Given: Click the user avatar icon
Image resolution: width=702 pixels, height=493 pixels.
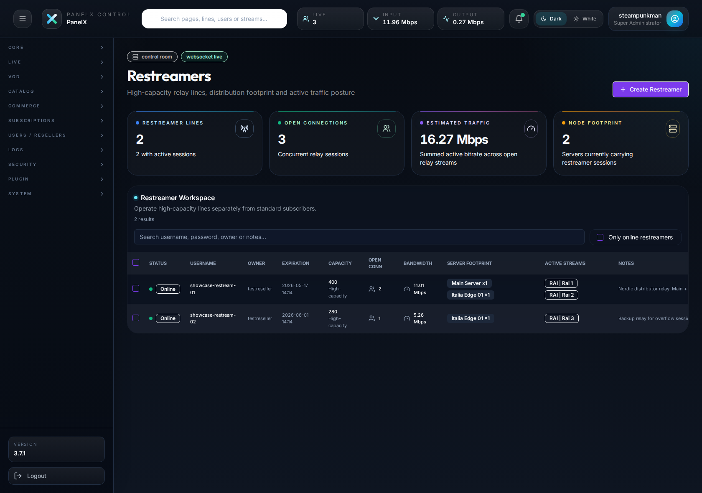Looking at the screenshot, I should [674, 18].
